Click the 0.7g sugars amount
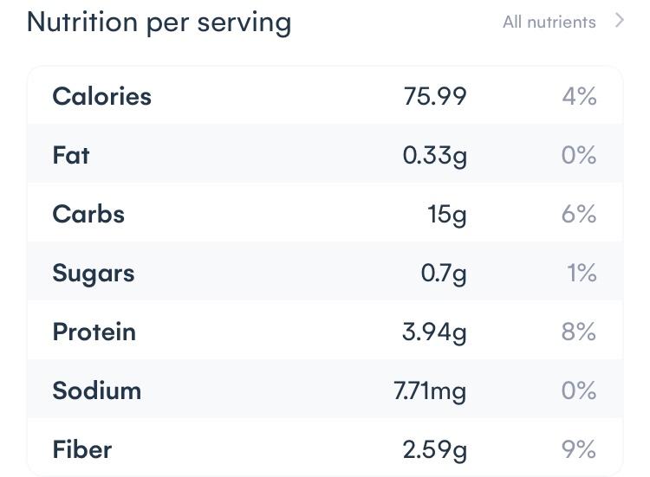Screen dimensions: 650x477 444,273
